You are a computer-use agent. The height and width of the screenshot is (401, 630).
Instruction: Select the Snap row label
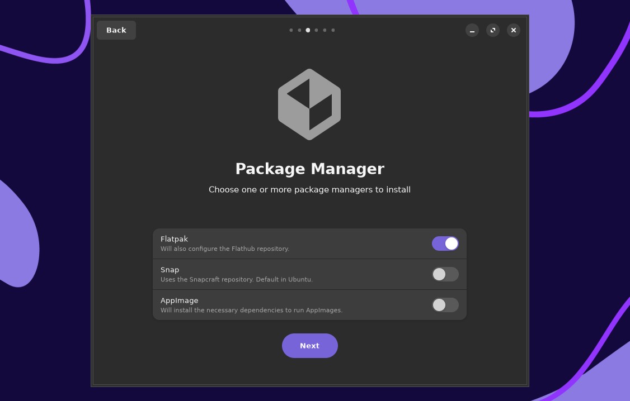click(170, 270)
